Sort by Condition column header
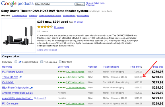This screenshot has height=107, width=165. [93, 67]
